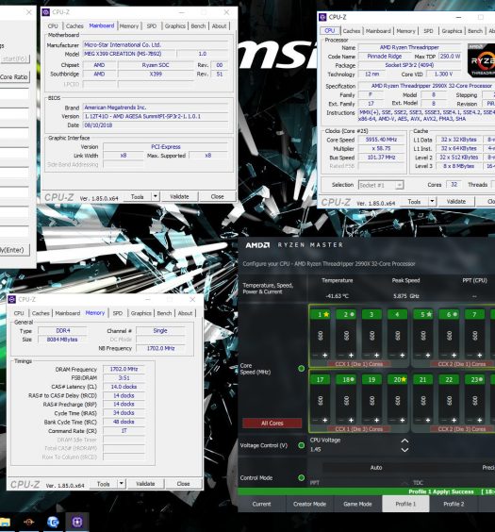Click the plus icon under core 21
Image resolution: width=495 pixels, height=532 pixels.
coord(428,420)
